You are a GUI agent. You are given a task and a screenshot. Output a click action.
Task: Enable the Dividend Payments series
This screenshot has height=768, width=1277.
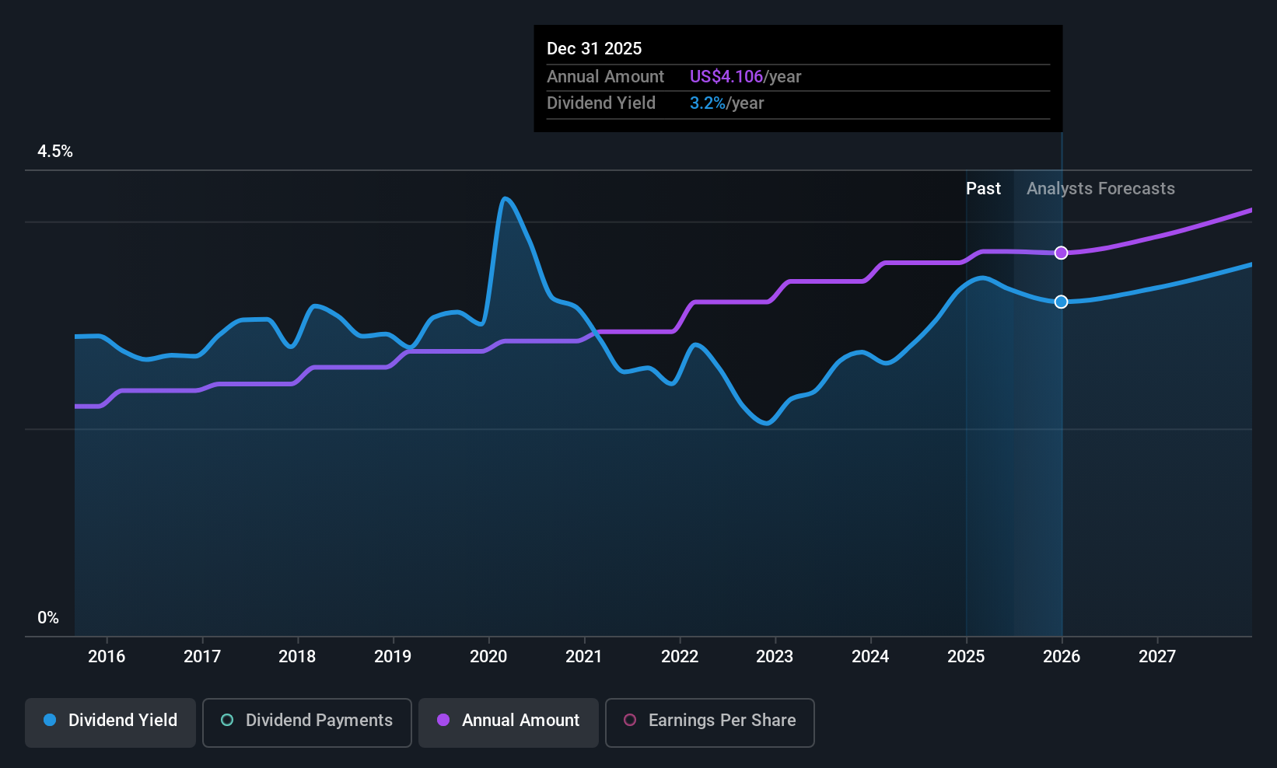pos(307,723)
